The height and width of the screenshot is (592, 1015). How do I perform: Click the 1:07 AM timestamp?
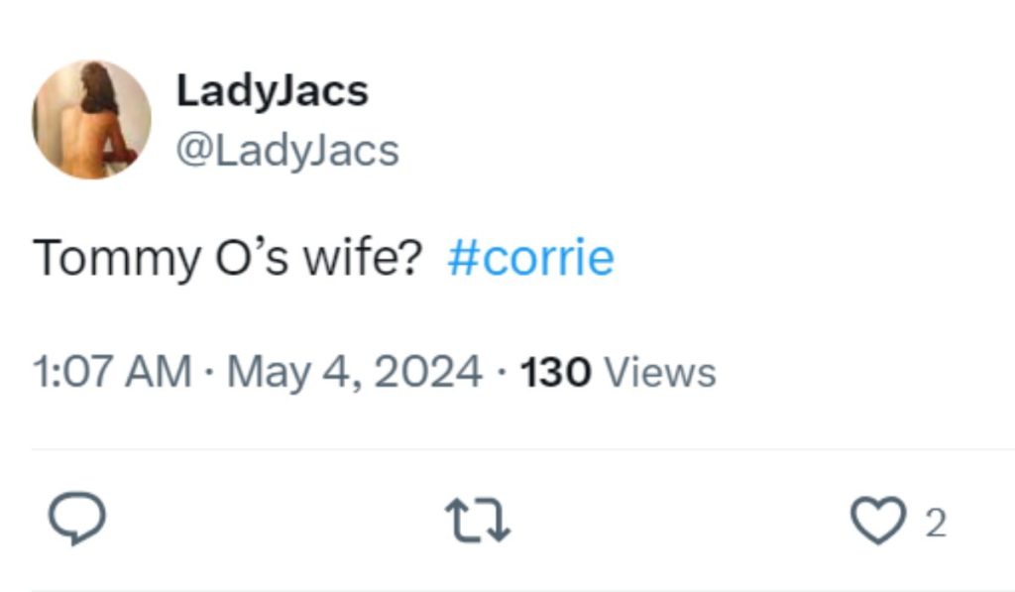[x=111, y=372]
